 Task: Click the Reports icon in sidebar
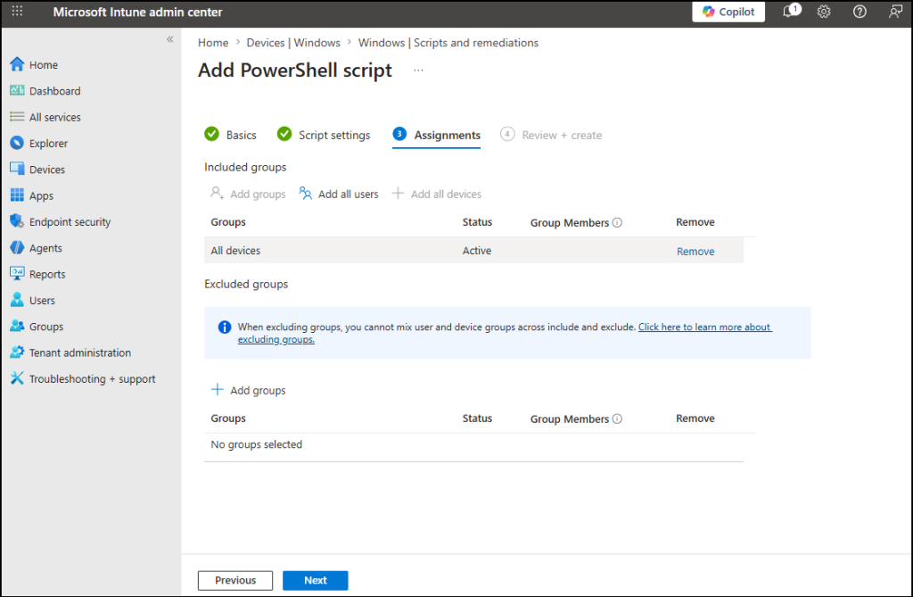(x=17, y=273)
